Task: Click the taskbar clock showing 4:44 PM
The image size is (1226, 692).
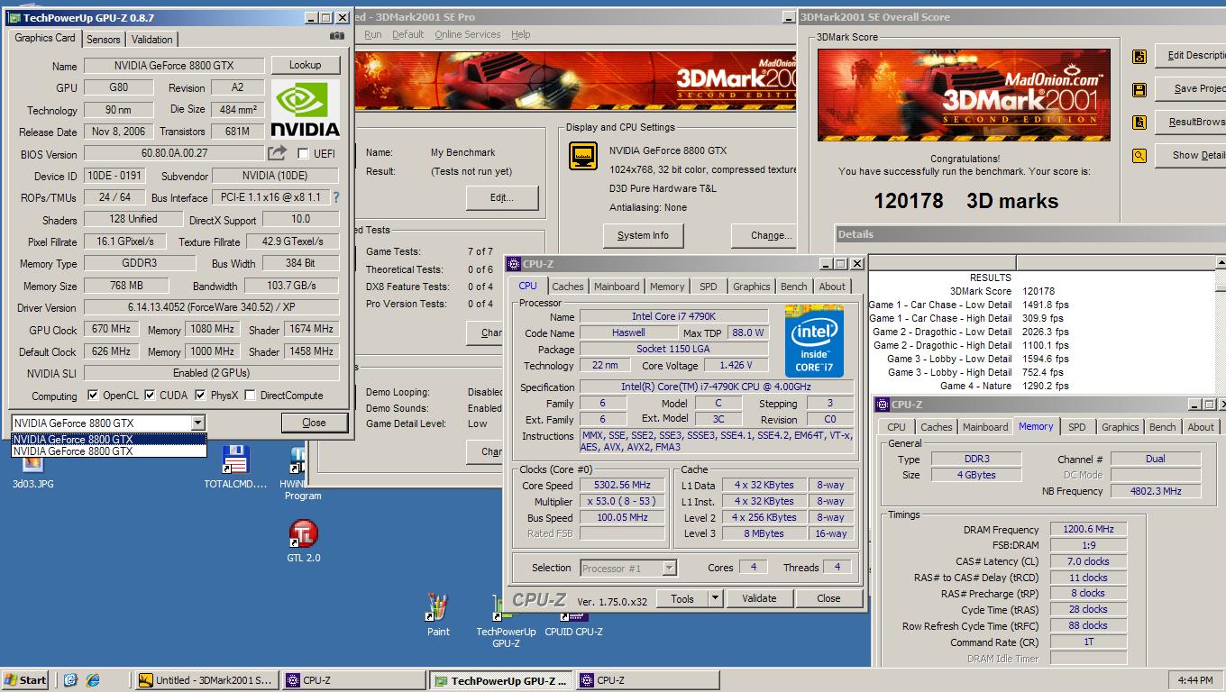Action: 1195,680
